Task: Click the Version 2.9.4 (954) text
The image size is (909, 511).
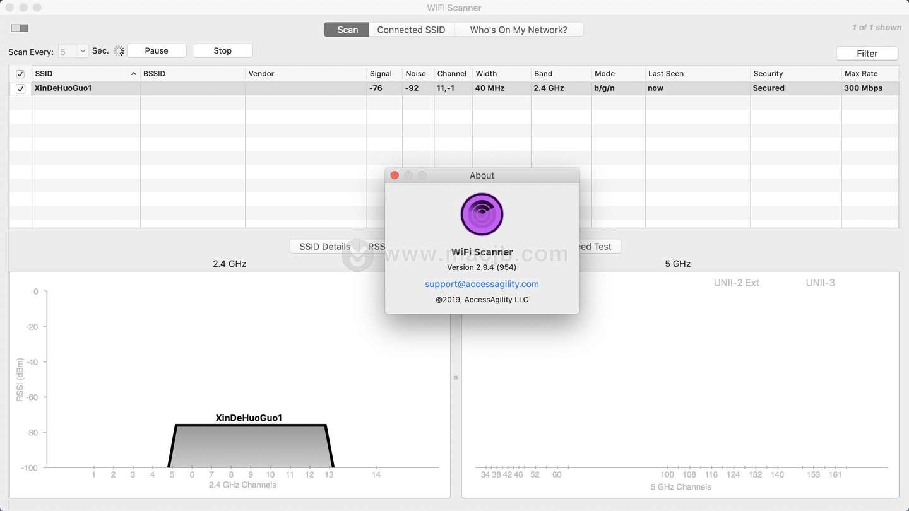Action: click(482, 267)
